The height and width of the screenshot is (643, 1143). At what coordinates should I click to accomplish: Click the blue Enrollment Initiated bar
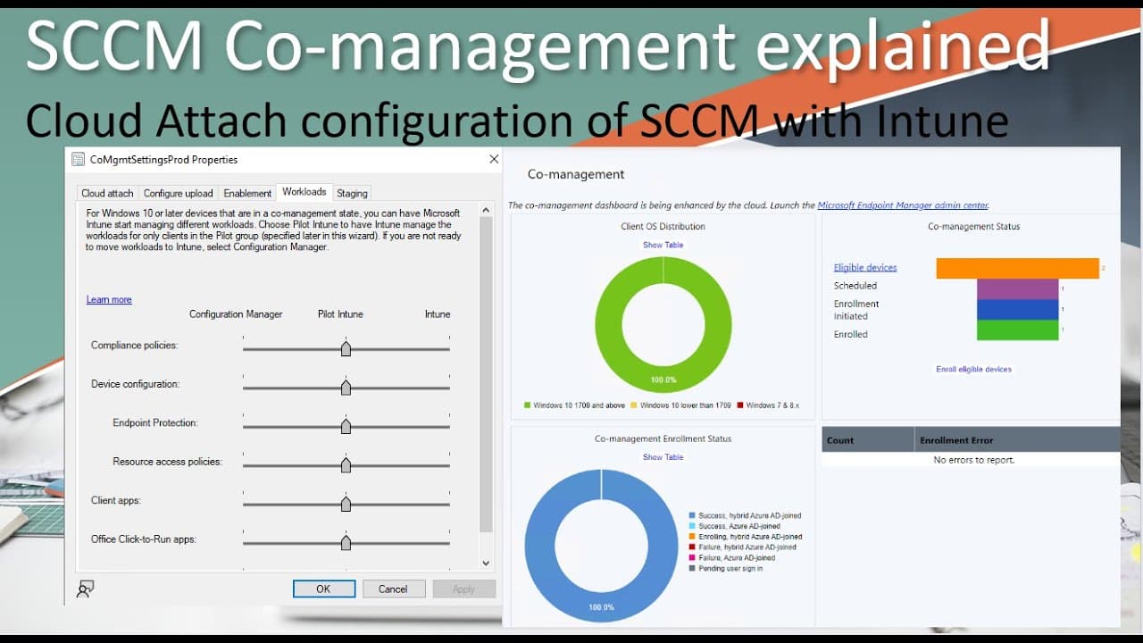point(1018,309)
